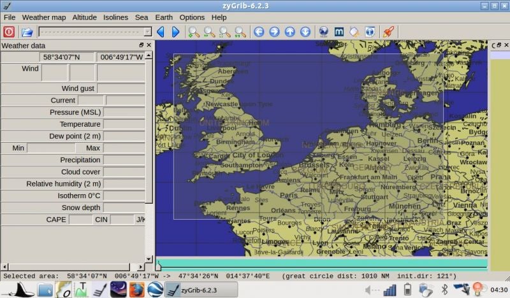Advance to next forecast with right triangle
510x298 pixels.
[175, 32]
